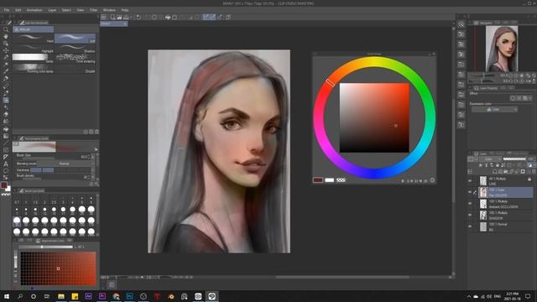The image size is (537, 302).
Task: Click the horizontal canvas scrollbar
Action: [342, 277]
